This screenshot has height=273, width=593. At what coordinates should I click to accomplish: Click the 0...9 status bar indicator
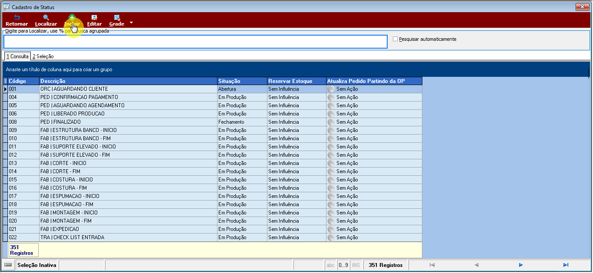point(343,265)
